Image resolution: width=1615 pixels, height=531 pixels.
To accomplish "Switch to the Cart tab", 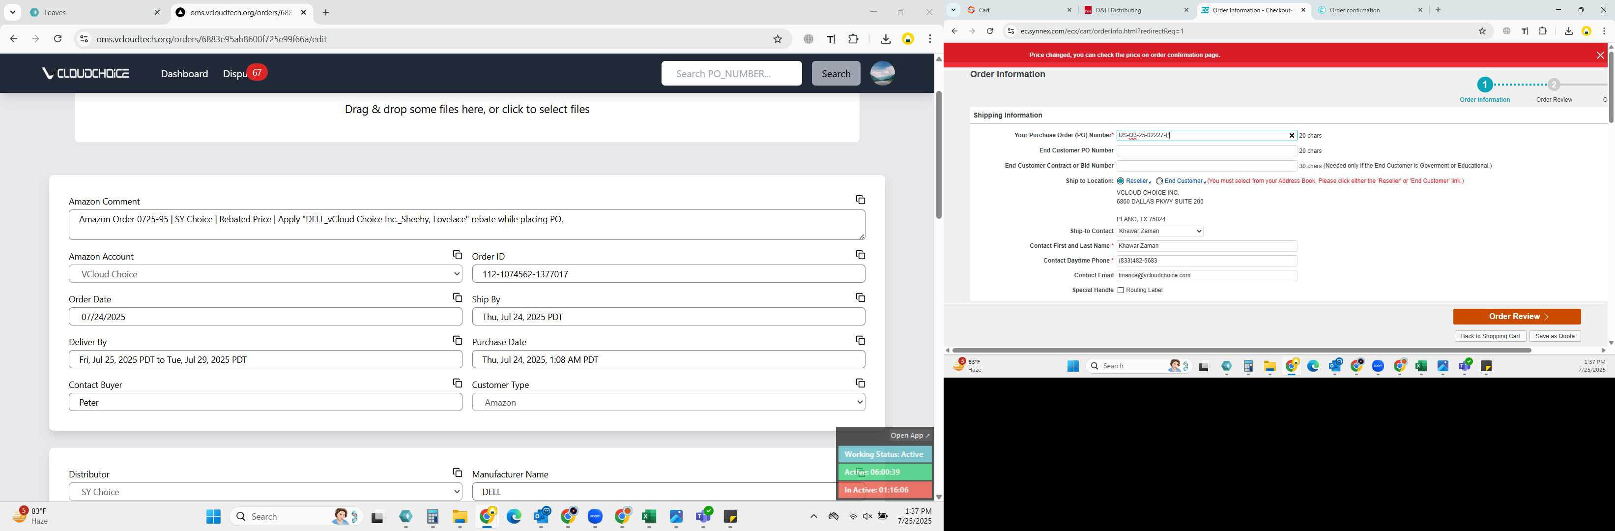I will point(1019,10).
